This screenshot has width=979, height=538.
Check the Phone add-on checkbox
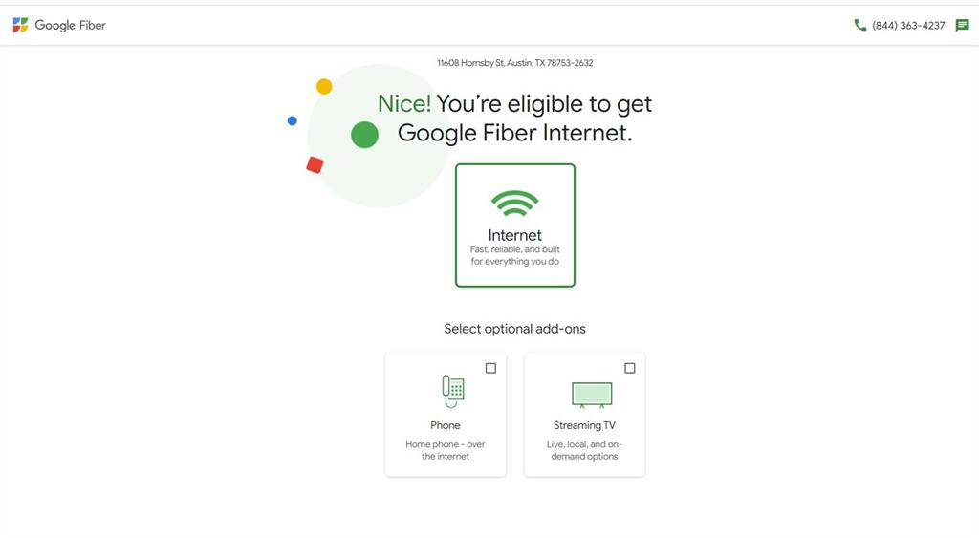click(x=490, y=368)
